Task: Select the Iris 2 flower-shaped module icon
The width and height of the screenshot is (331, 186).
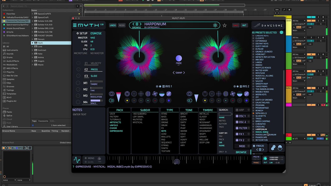Action: [x=232, y=94]
